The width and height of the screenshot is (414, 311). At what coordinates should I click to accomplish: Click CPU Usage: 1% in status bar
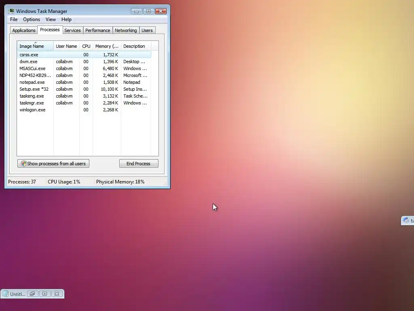64,182
